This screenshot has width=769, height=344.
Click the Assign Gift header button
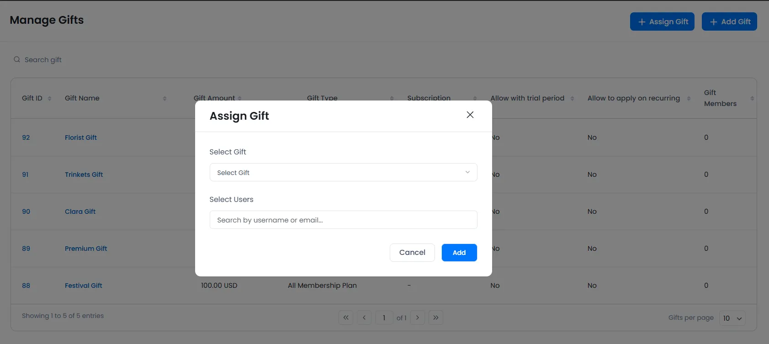click(662, 21)
